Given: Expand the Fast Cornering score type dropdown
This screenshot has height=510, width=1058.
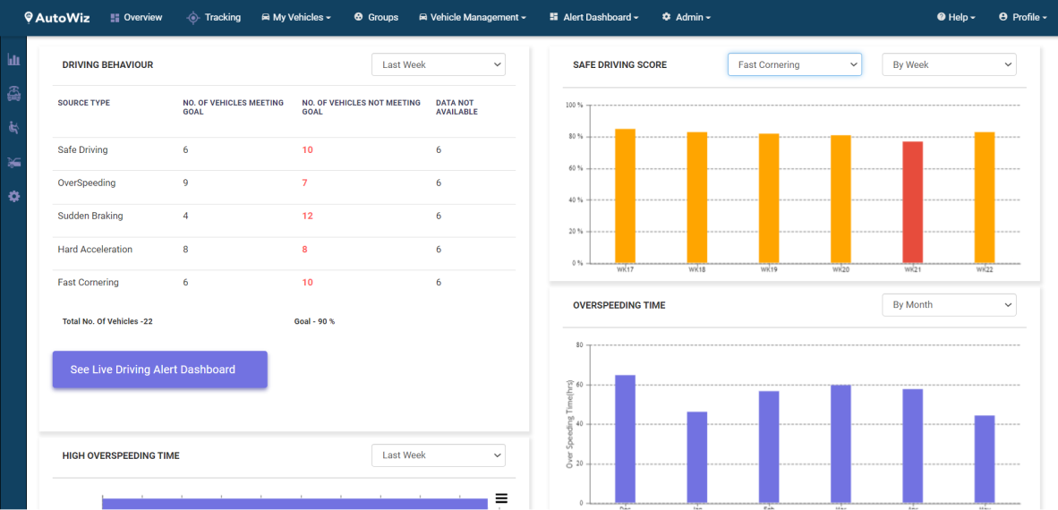Looking at the screenshot, I should click(794, 64).
